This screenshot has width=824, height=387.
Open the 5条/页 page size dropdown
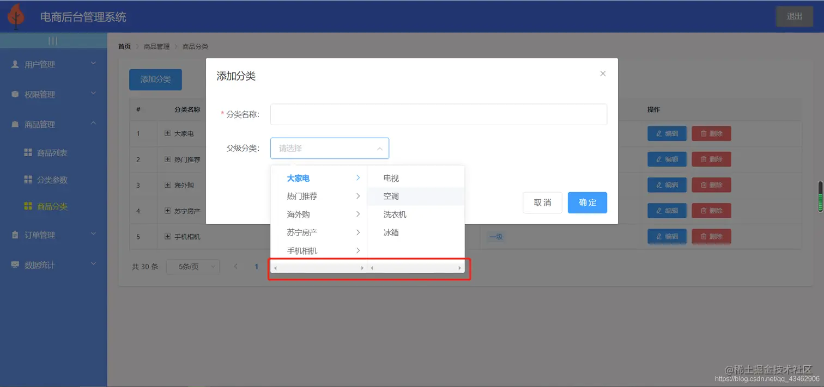(192, 267)
